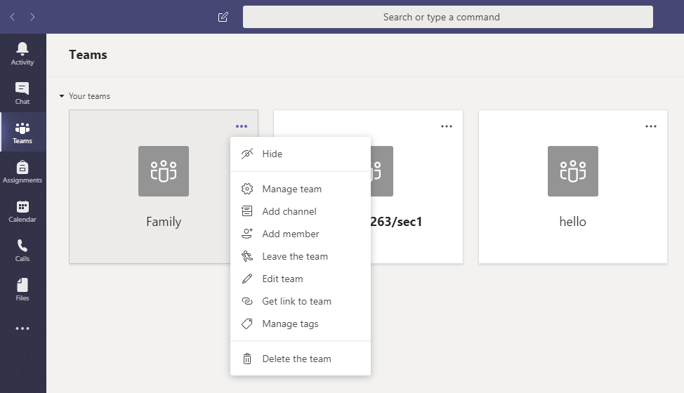Viewport: 684px width, 393px height.
Task: Select Hide from the context menu
Action: point(272,154)
